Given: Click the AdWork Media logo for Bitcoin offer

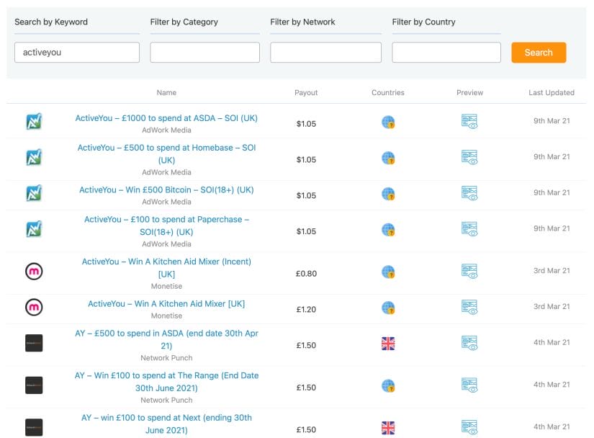Looking at the screenshot, I should point(34,193).
